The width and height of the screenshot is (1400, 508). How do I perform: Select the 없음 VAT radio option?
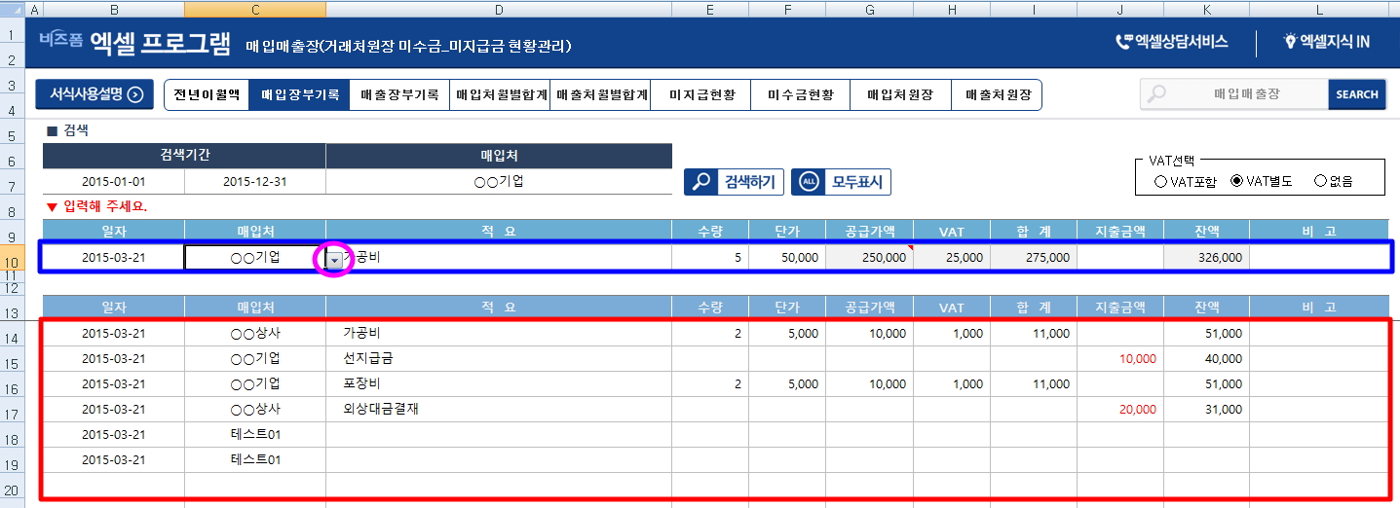click(1320, 181)
